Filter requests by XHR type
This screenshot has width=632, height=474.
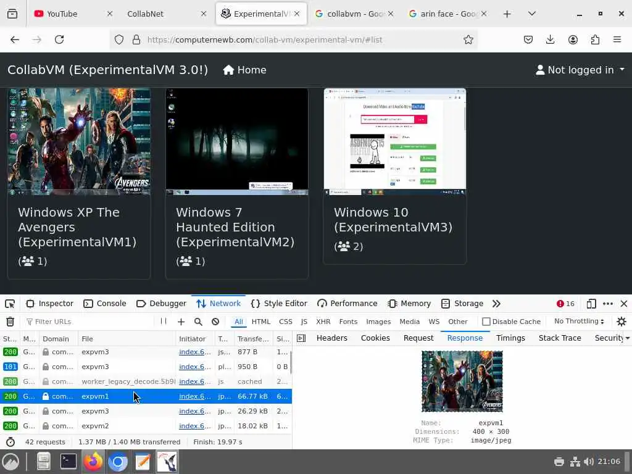coord(323,322)
